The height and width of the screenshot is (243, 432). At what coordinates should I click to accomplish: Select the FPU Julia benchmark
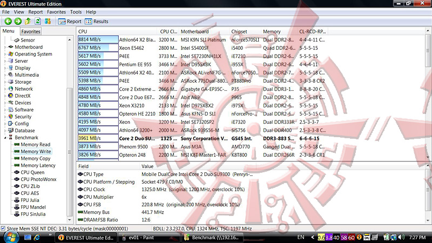pyautogui.click(x=30, y=200)
